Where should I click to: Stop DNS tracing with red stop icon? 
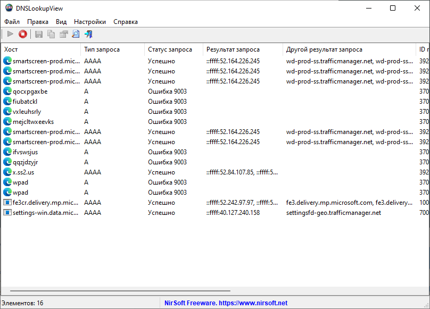[x=23, y=34]
